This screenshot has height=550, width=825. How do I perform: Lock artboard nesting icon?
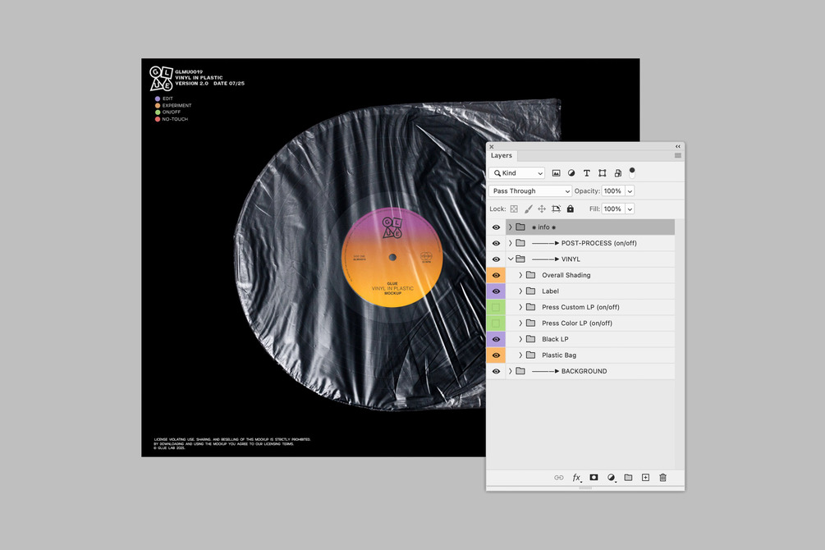click(556, 209)
